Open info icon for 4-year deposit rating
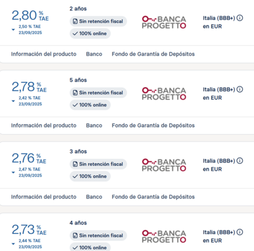Image resolution: width=254 pixels, height=251 pixels. 239,232
